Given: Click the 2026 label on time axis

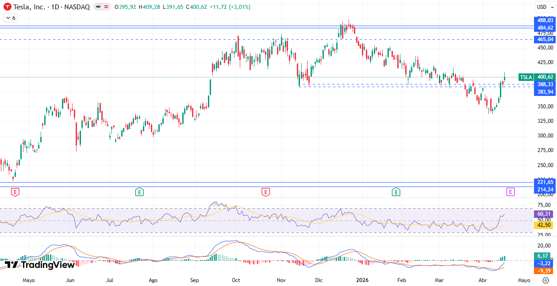Looking at the screenshot, I should 362,280.
